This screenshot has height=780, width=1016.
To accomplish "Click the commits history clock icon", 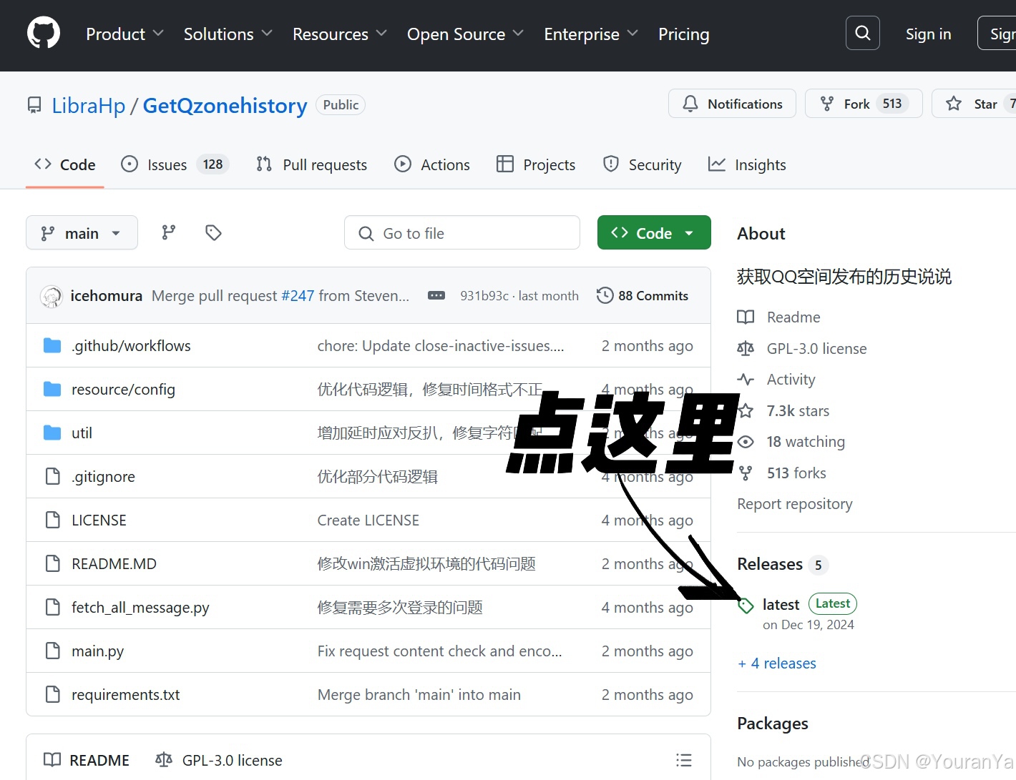I will (x=605, y=295).
